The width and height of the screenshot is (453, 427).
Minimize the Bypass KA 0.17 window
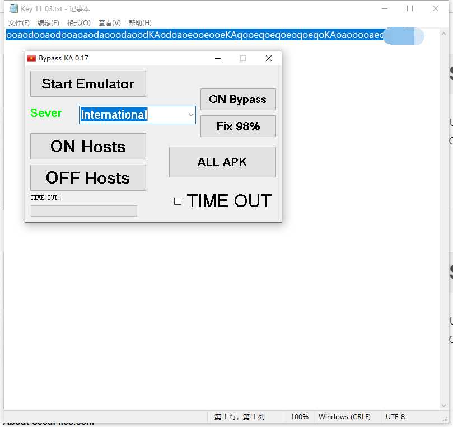click(x=218, y=58)
